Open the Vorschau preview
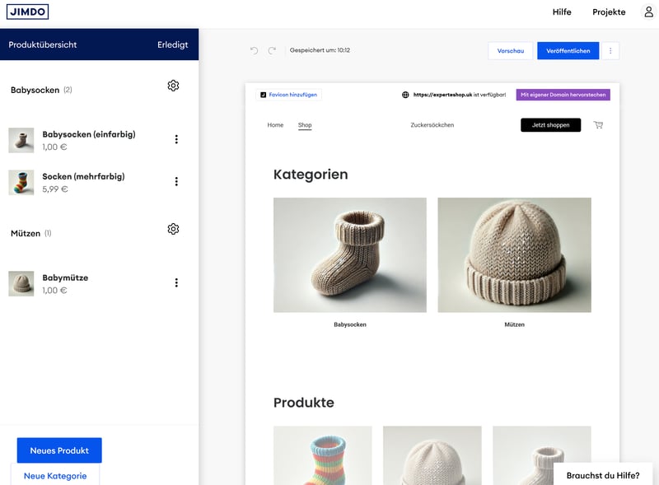This screenshot has height=485, width=659. tap(510, 51)
